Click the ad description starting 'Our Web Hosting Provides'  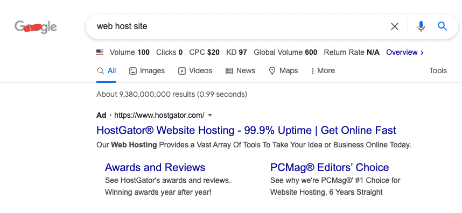[254, 145]
